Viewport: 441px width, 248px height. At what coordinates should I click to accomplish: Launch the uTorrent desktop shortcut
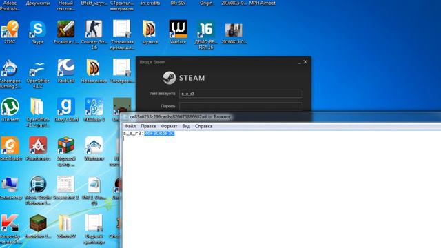coord(10,107)
